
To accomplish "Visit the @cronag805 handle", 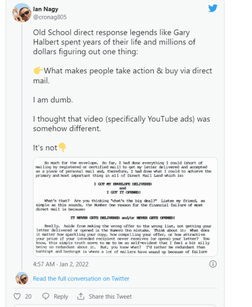I will [x=50, y=17].
